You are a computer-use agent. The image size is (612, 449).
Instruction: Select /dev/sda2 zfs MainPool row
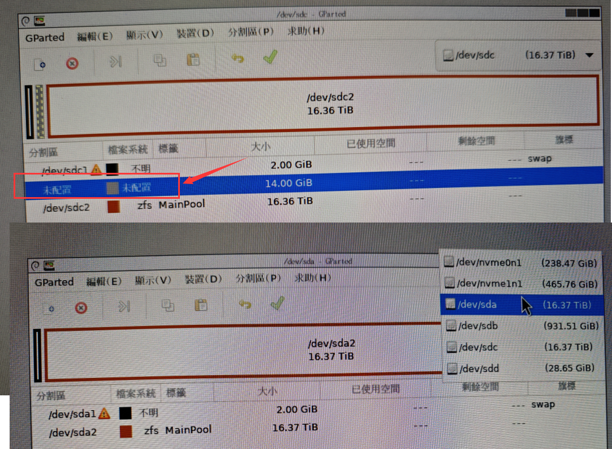click(x=319, y=429)
